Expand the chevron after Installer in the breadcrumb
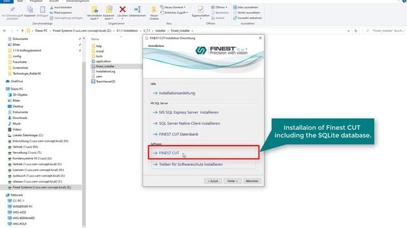Image resolution: width=407 pixels, height=228 pixels. coord(168,31)
